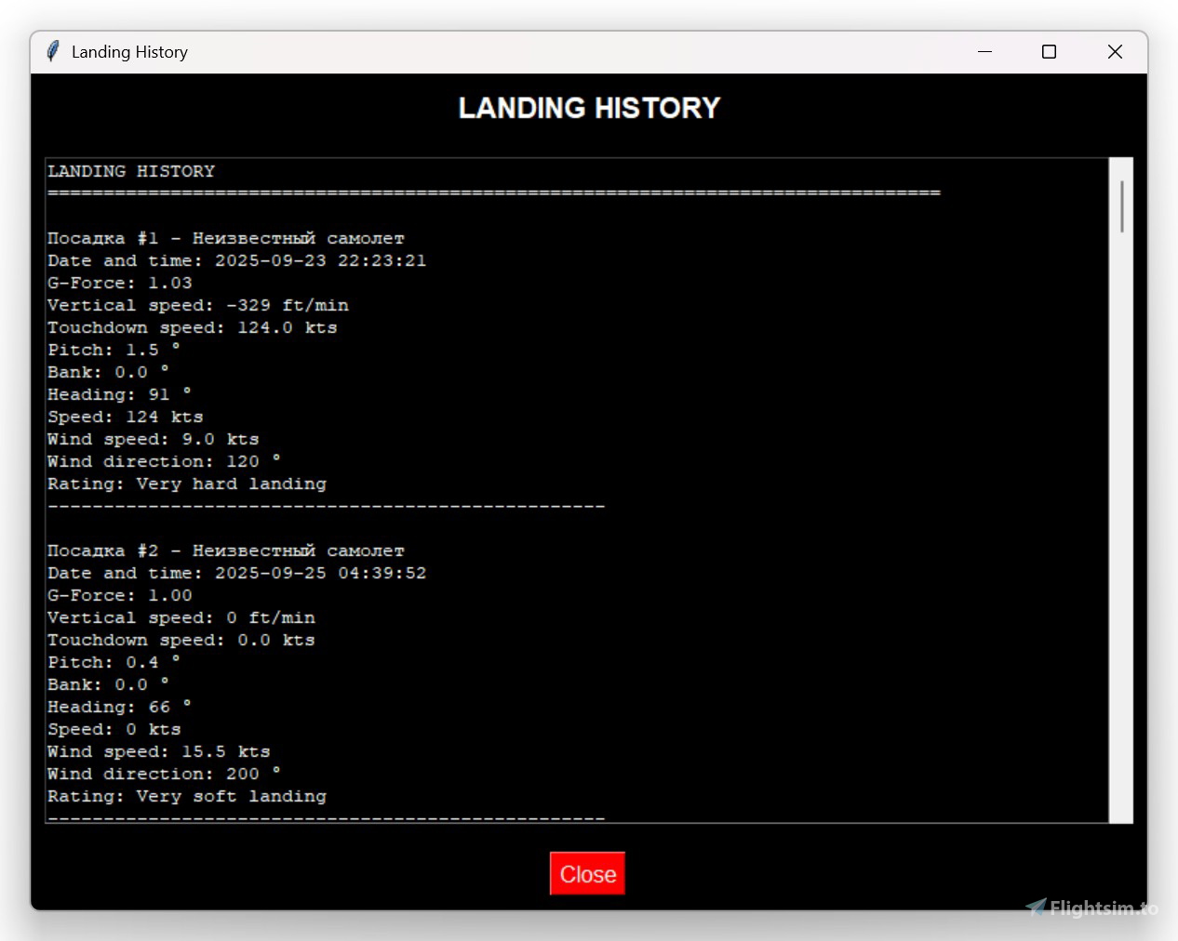Click the "Wind speed: 15.5 kts" line

tap(159, 752)
